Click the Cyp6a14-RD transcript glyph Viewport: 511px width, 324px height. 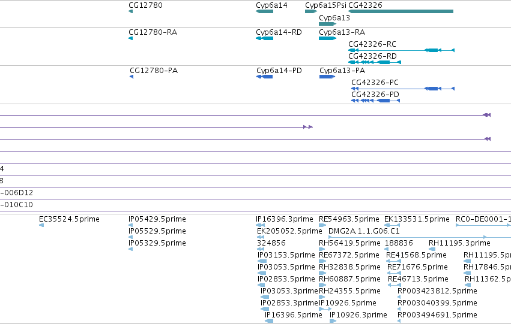(264, 38)
